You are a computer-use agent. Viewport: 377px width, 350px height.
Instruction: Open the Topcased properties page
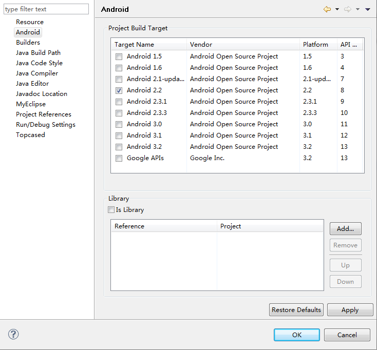(x=30, y=135)
